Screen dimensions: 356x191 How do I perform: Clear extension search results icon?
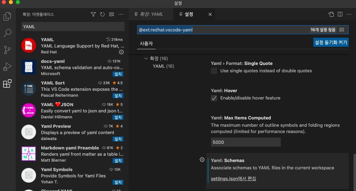point(112,14)
